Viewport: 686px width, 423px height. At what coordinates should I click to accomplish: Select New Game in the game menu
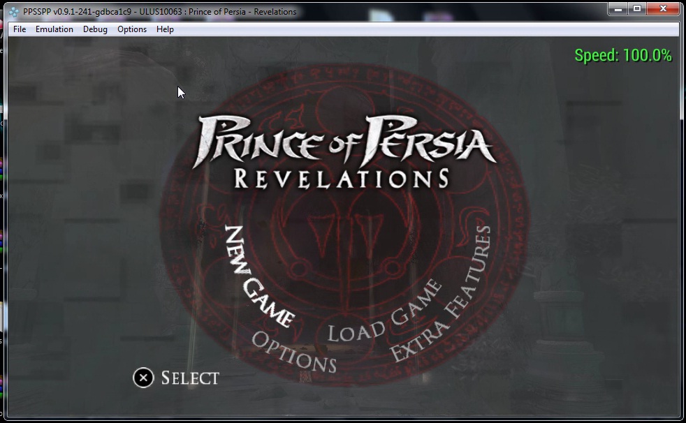pos(257,276)
